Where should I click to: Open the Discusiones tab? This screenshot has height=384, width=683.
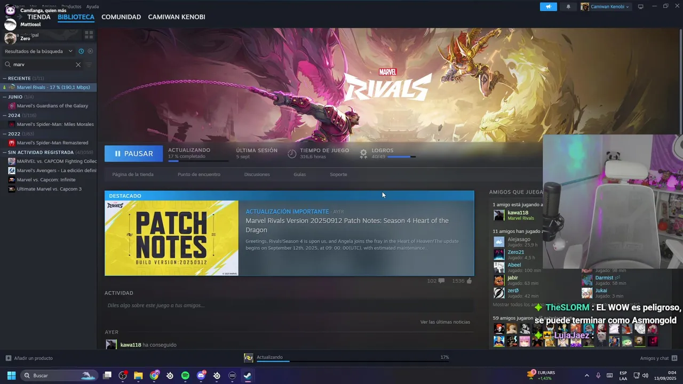(257, 174)
